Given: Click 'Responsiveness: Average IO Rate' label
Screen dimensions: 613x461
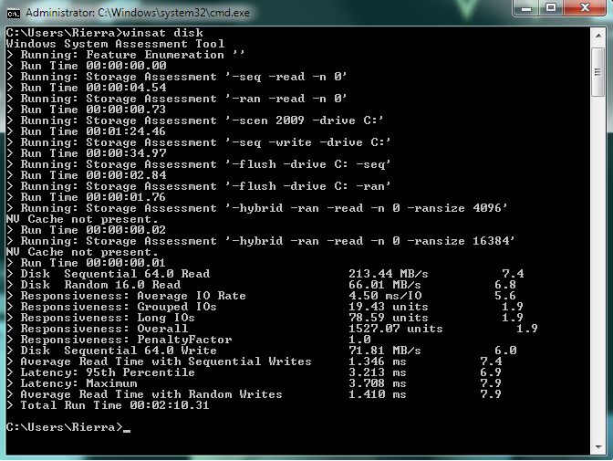Looking at the screenshot, I should point(133,296).
